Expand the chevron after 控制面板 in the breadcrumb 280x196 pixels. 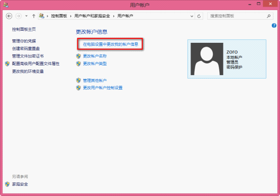[71, 16]
